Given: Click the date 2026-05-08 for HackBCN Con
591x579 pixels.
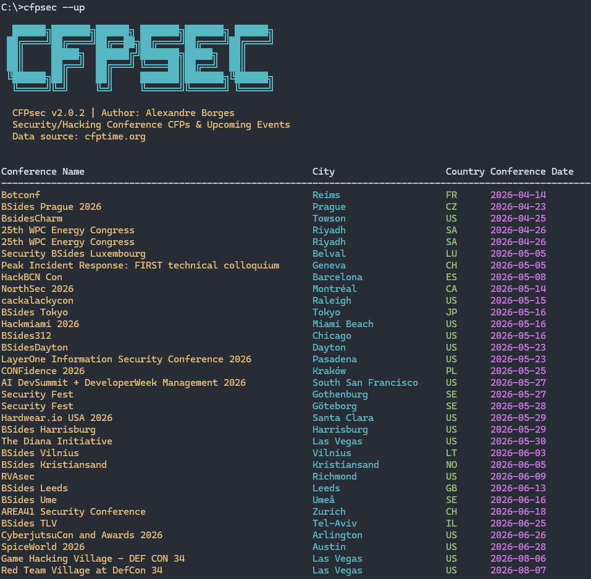Looking at the screenshot, I should 518,277.
